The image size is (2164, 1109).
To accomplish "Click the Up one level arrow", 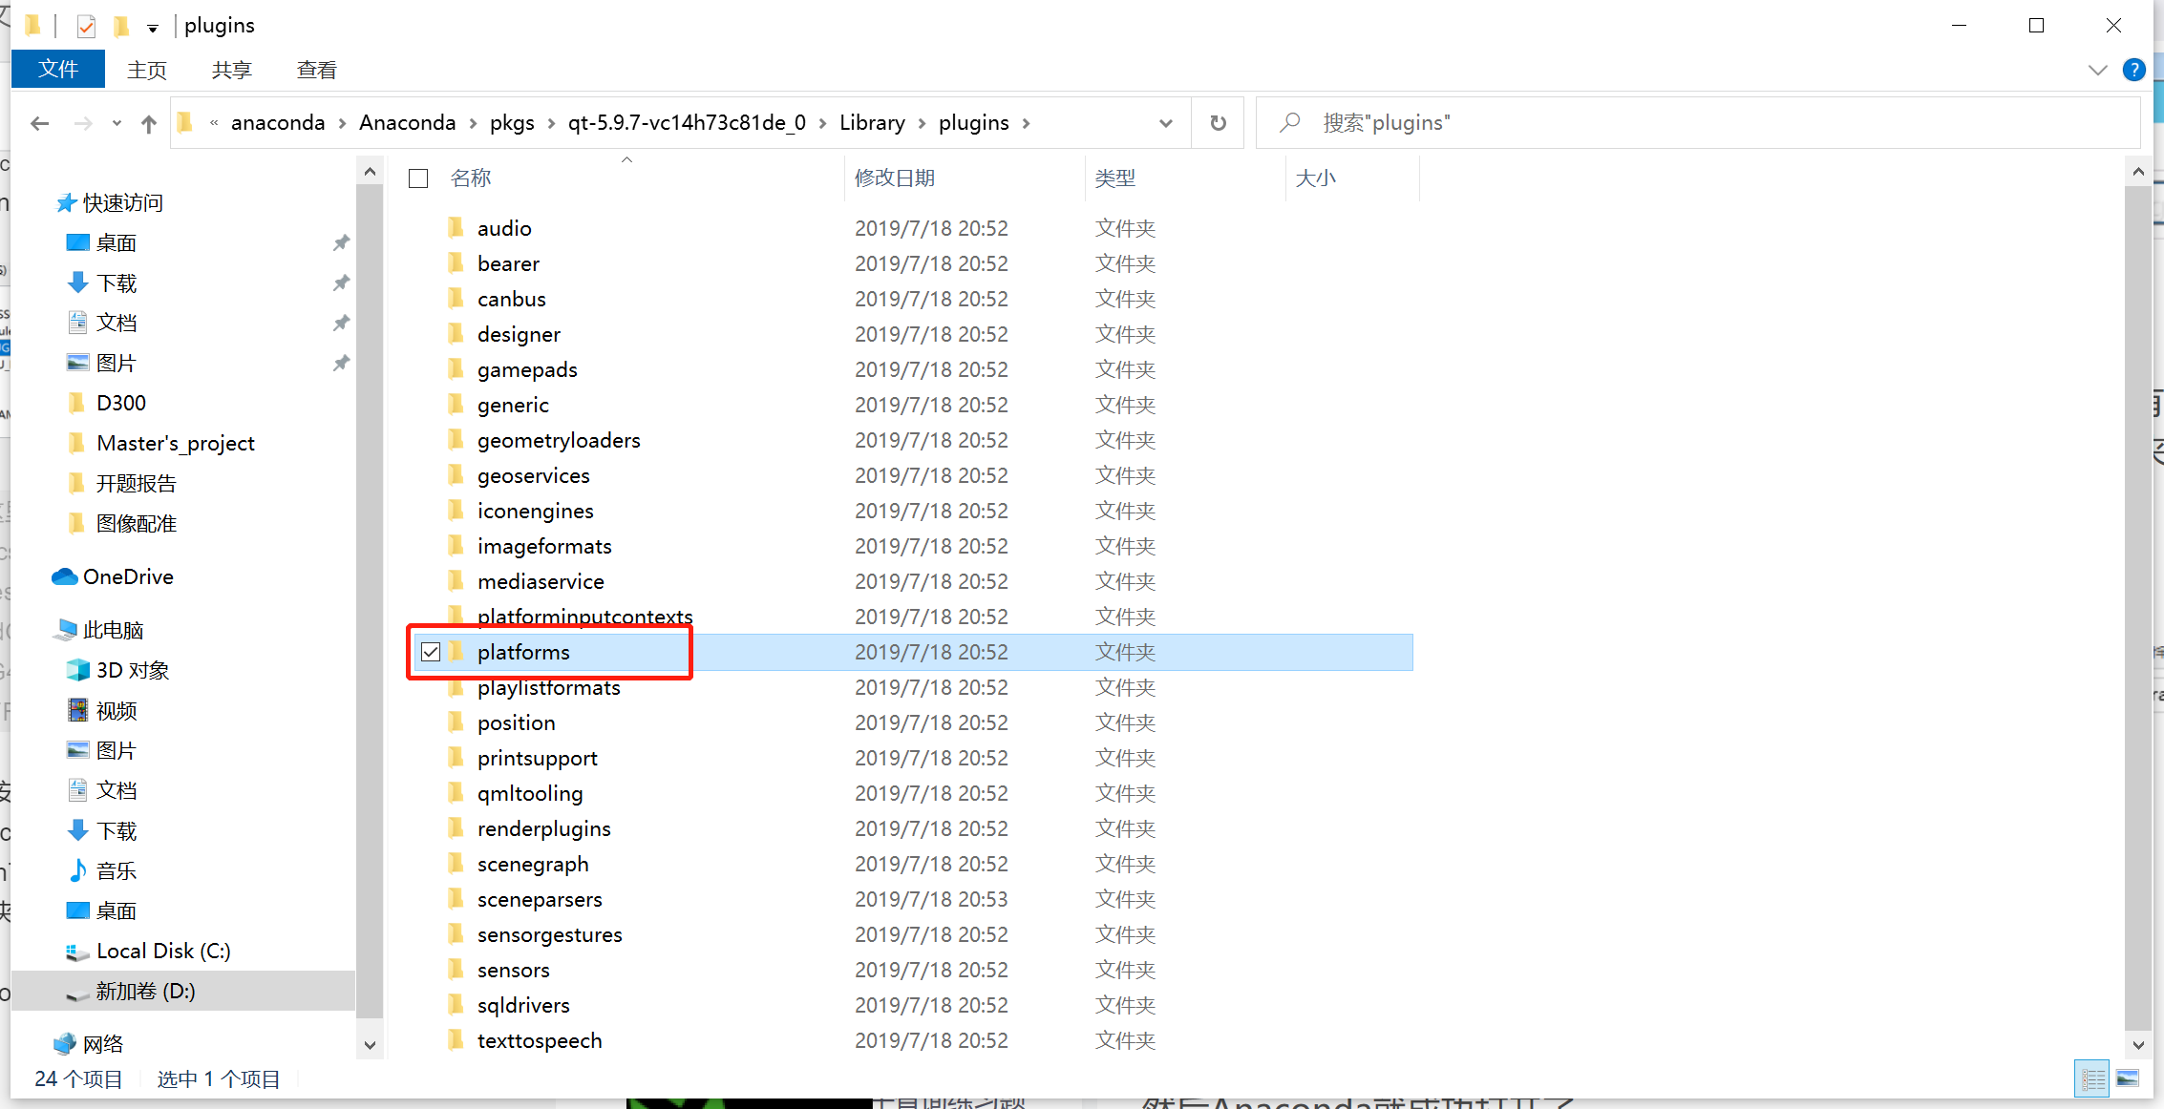I will point(148,123).
